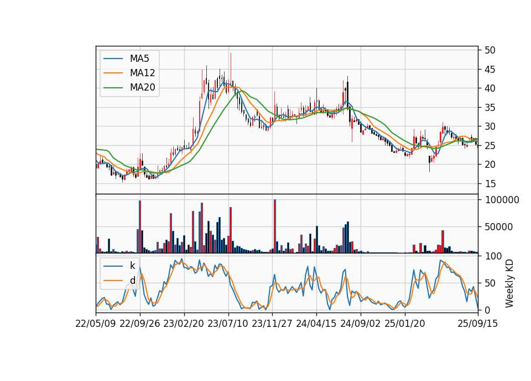This screenshot has height=381, width=531.
Task: Click the 24/09/02 date tick label
Action: tap(360, 324)
